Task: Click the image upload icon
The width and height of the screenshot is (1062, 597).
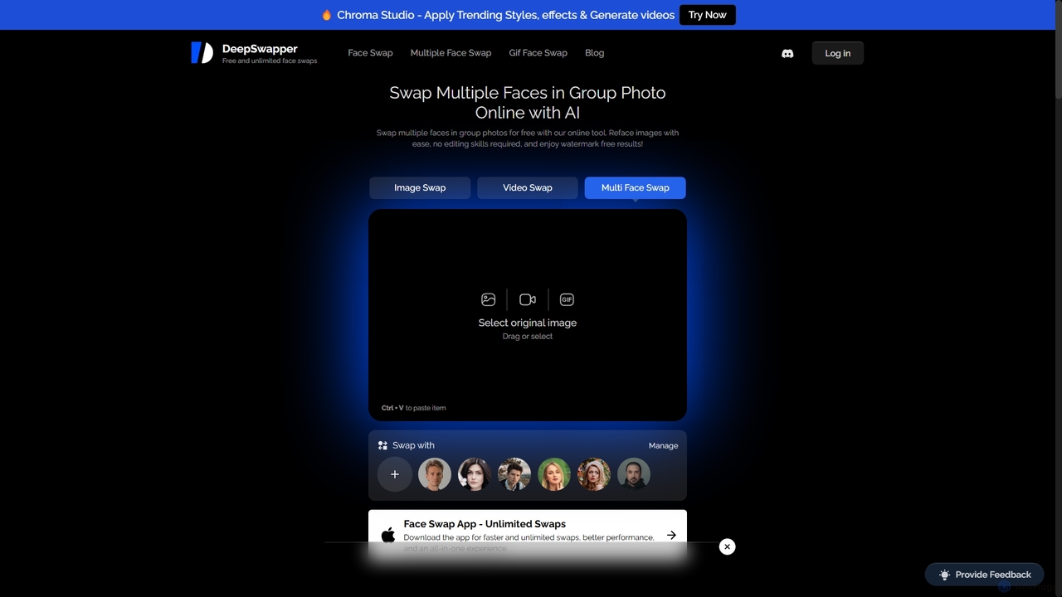Action: 488,299
